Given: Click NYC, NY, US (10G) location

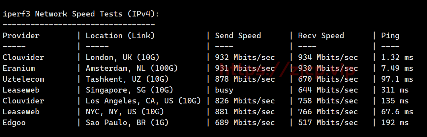Looking at the screenshot, I should coord(125,112).
